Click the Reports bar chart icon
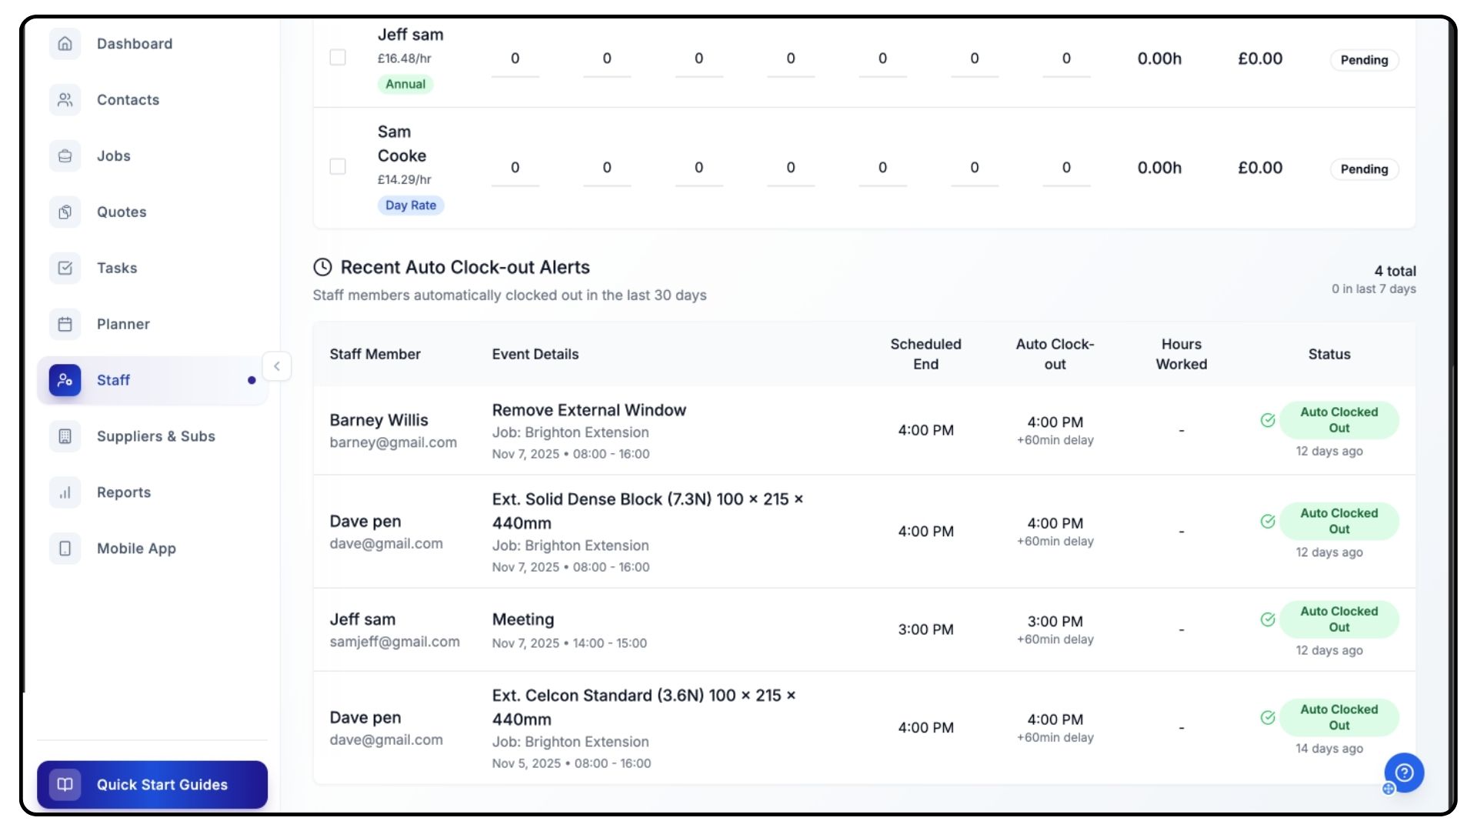The image size is (1477, 831). (65, 492)
